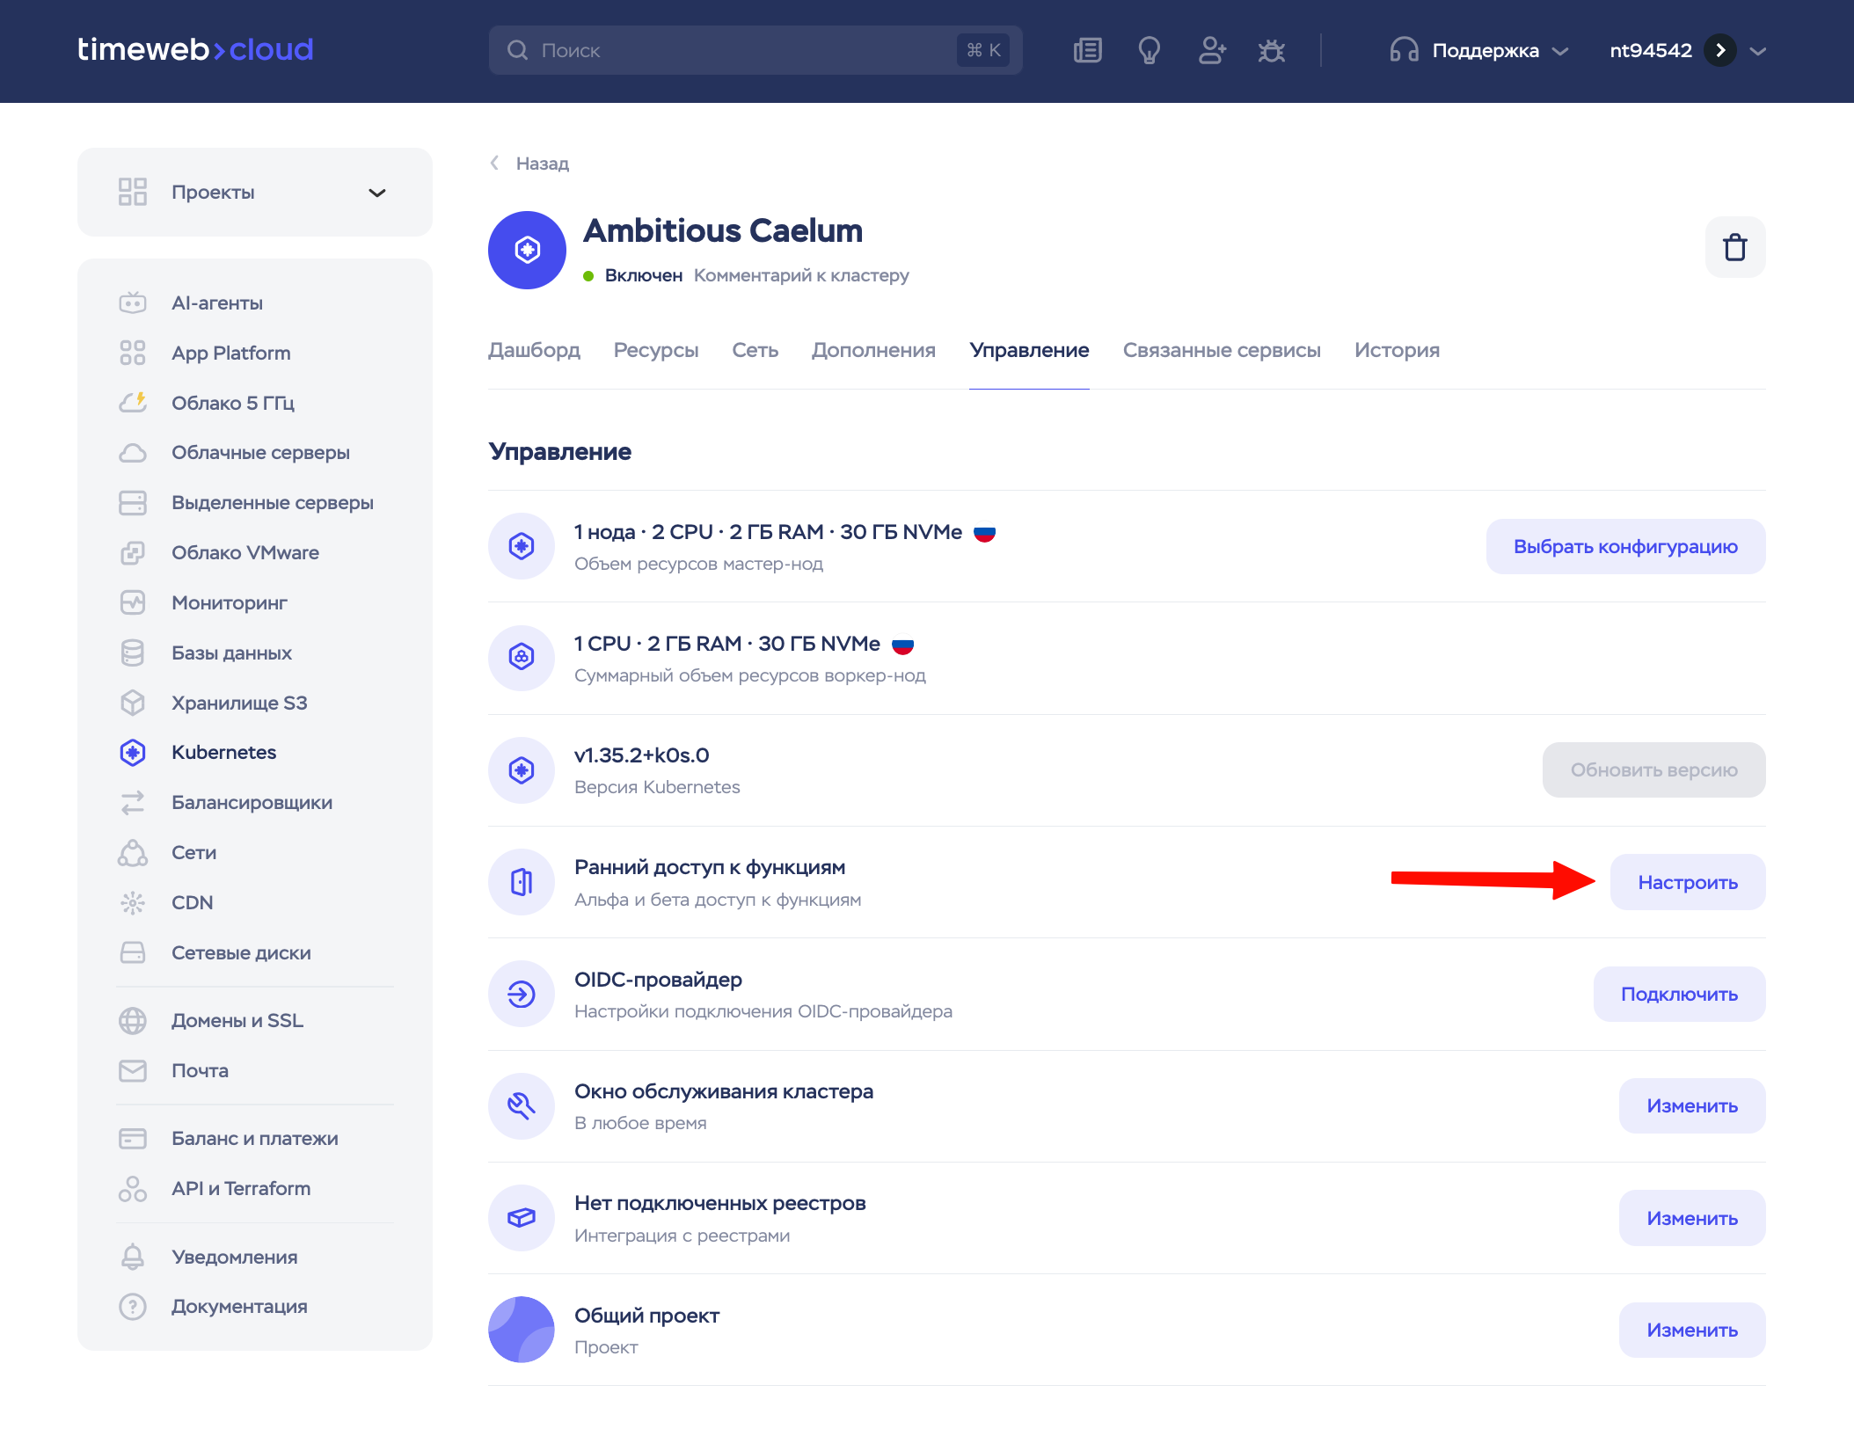The image size is (1854, 1451).
Task: Open Балансировщики in sidebar
Action: tap(252, 802)
